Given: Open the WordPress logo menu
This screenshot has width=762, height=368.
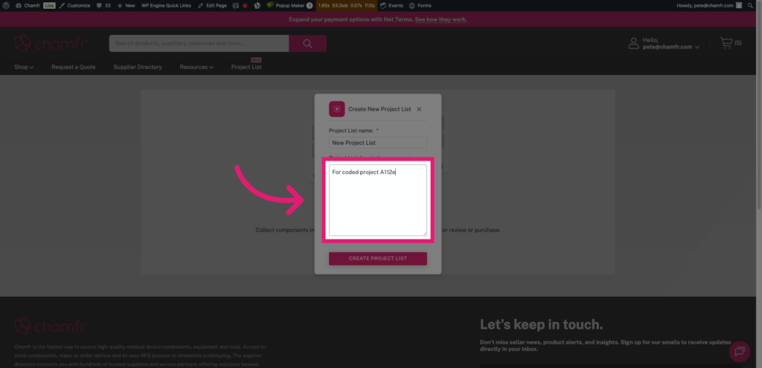Looking at the screenshot, I should coord(7,5).
